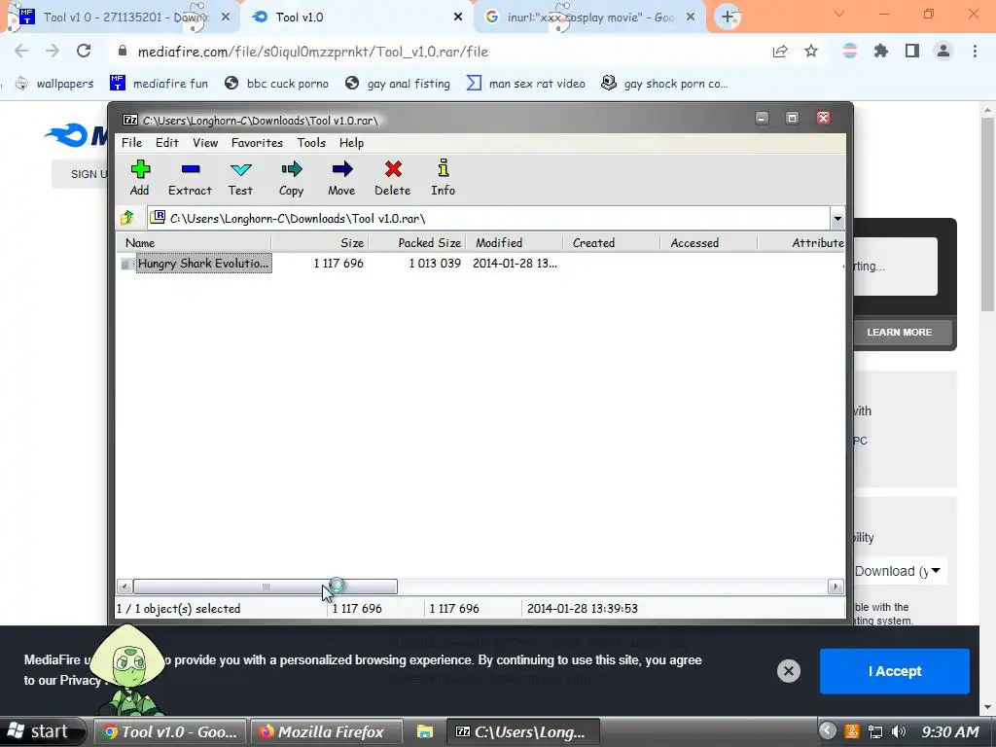Open a new browser tab
Image resolution: width=996 pixels, height=747 pixels.
tap(728, 18)
